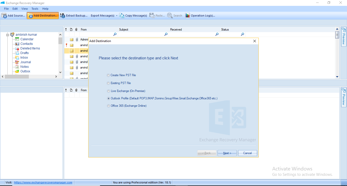Click the attachment column header in upper list

(76, 30)
